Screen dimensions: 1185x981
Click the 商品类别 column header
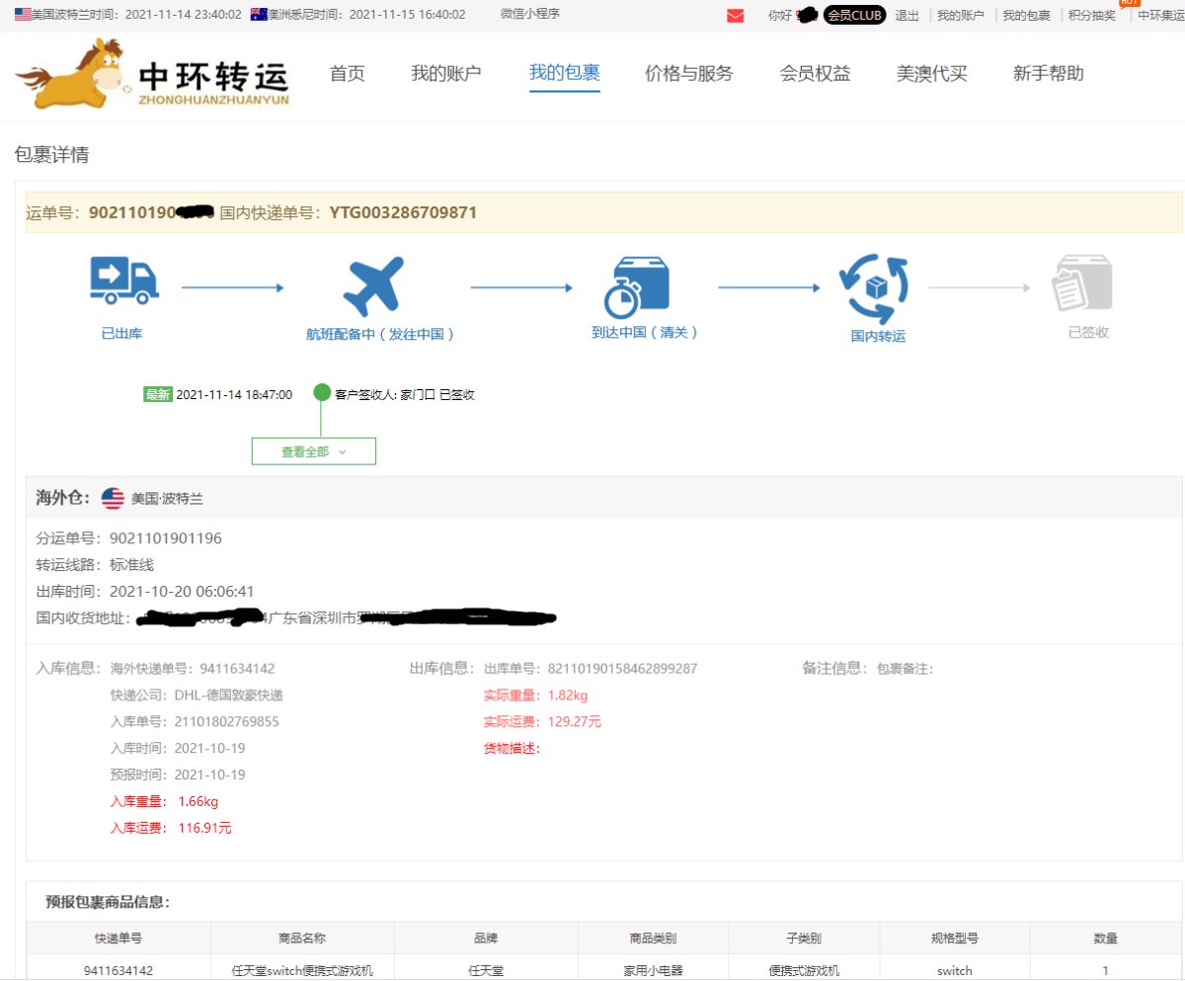pyautogui.click(x=653, y=940)
